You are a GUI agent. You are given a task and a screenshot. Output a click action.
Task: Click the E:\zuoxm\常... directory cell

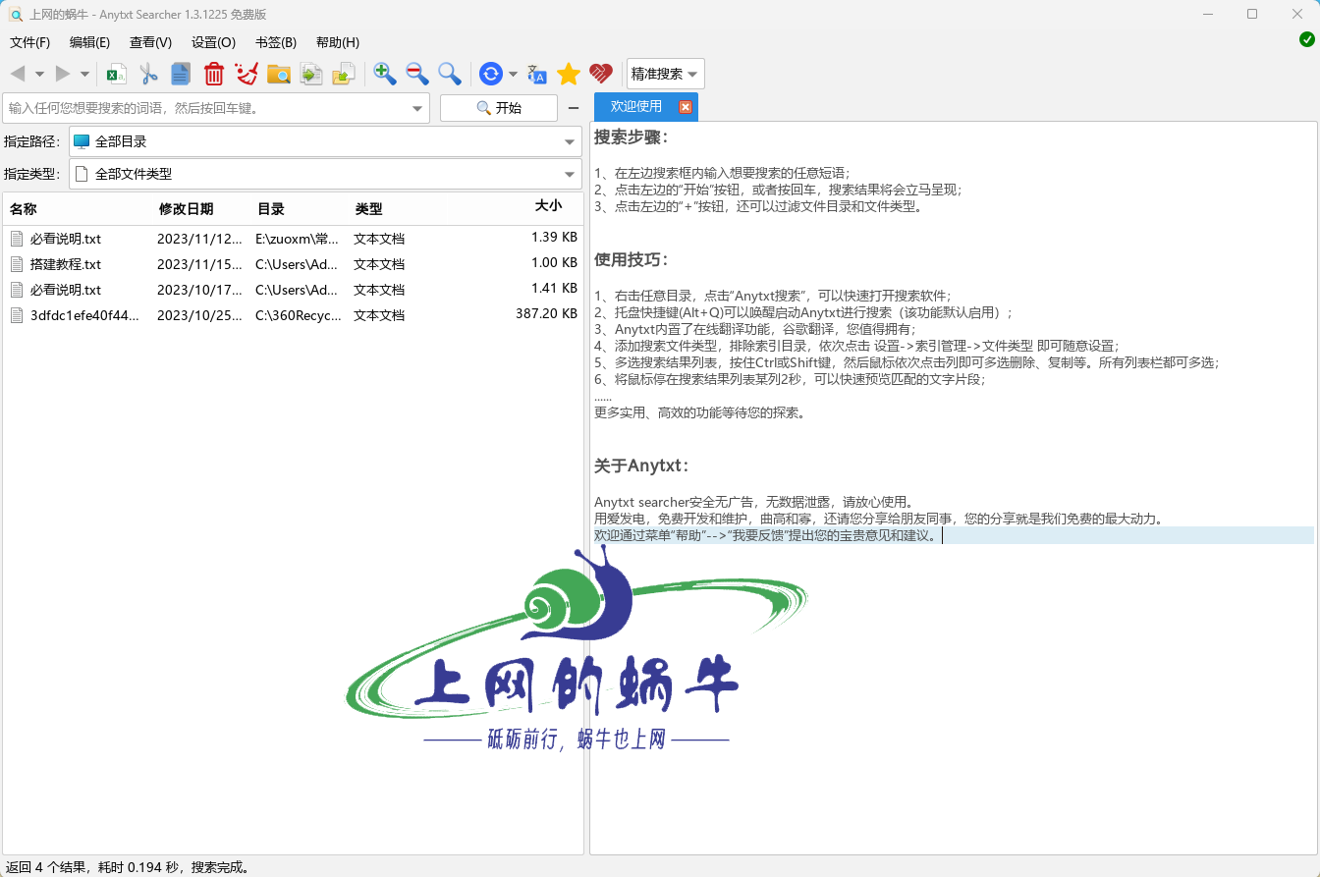click(297, 239)
